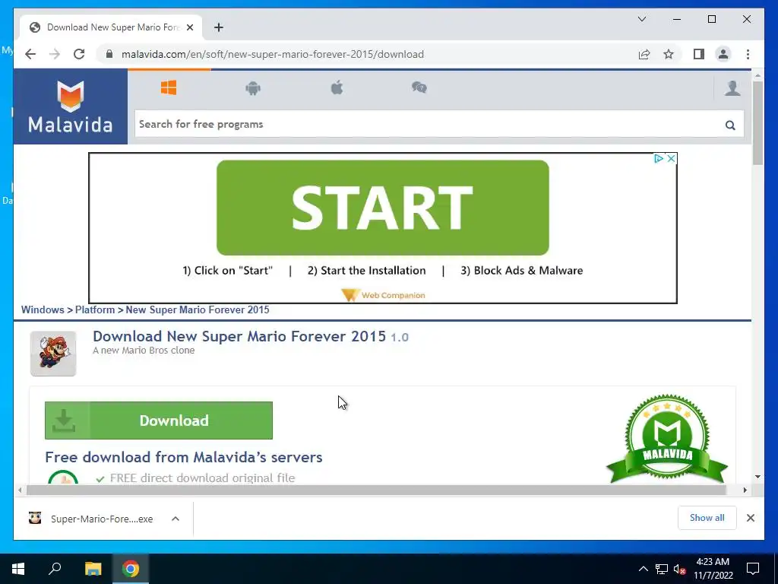Viewport: 778px width, 584px height.
Task: Close the downloads bar
Action: (750, 518)
